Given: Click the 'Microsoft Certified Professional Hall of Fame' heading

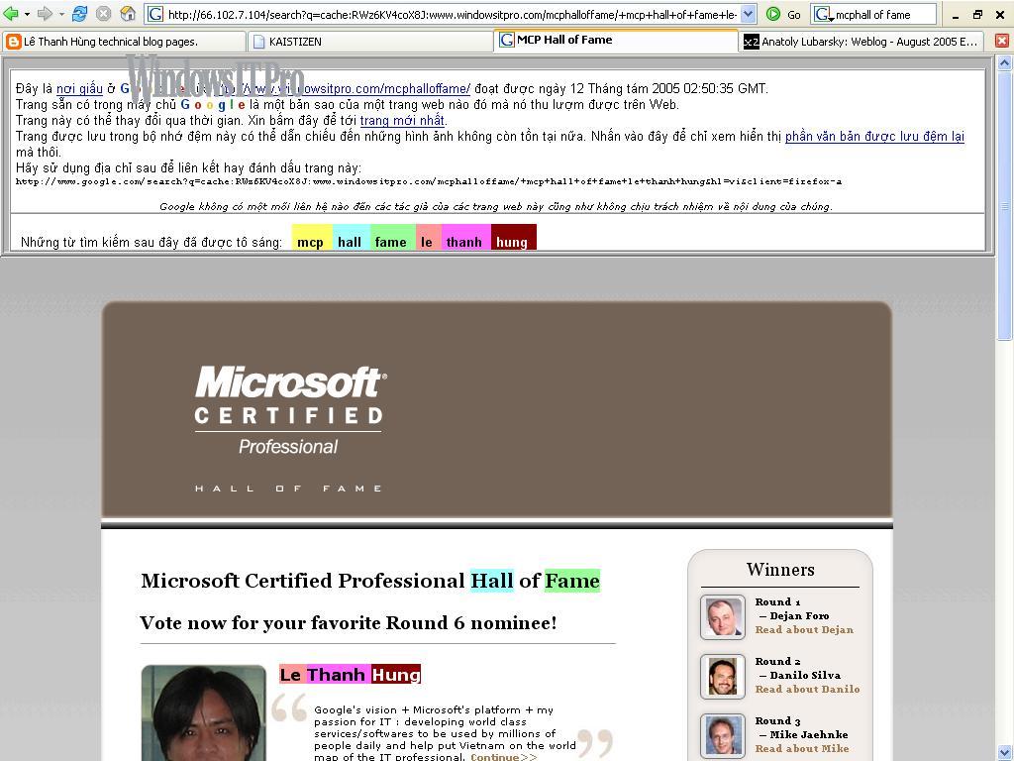Looking at the screenshot, I should coord(370,581).
